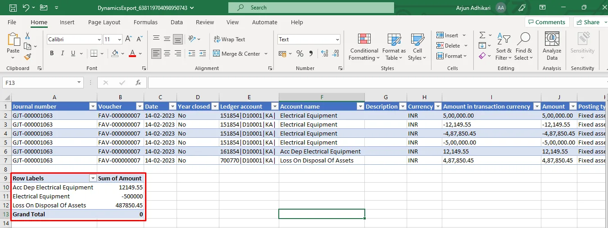The width and height of the screenshot is (608, 228).
Task: Click the Middle Align icon
Action: click(x=167, y=39)
